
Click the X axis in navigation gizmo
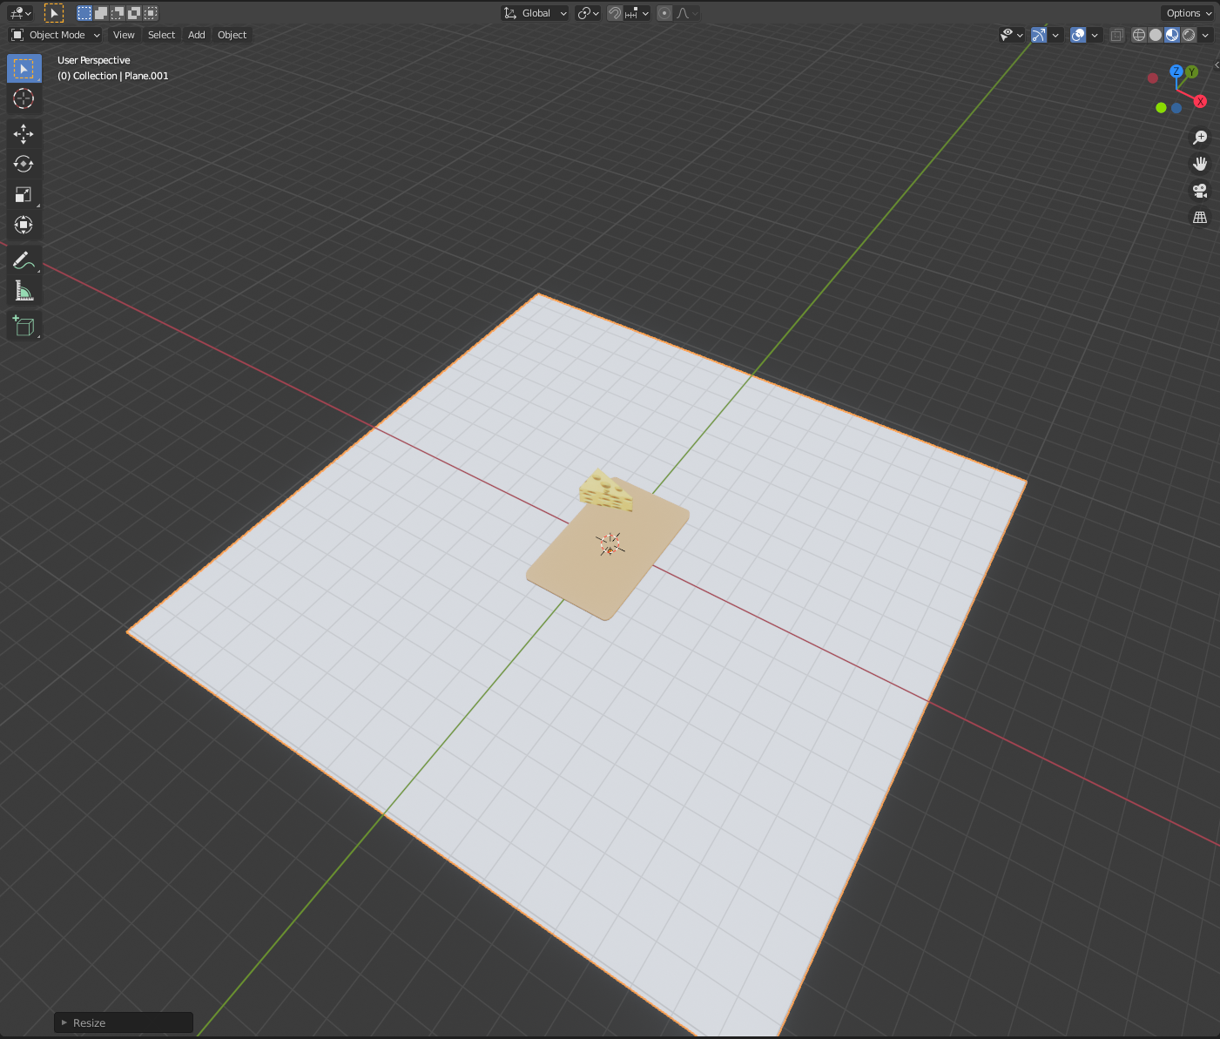pyautogui.click(x=1200, y=102)
